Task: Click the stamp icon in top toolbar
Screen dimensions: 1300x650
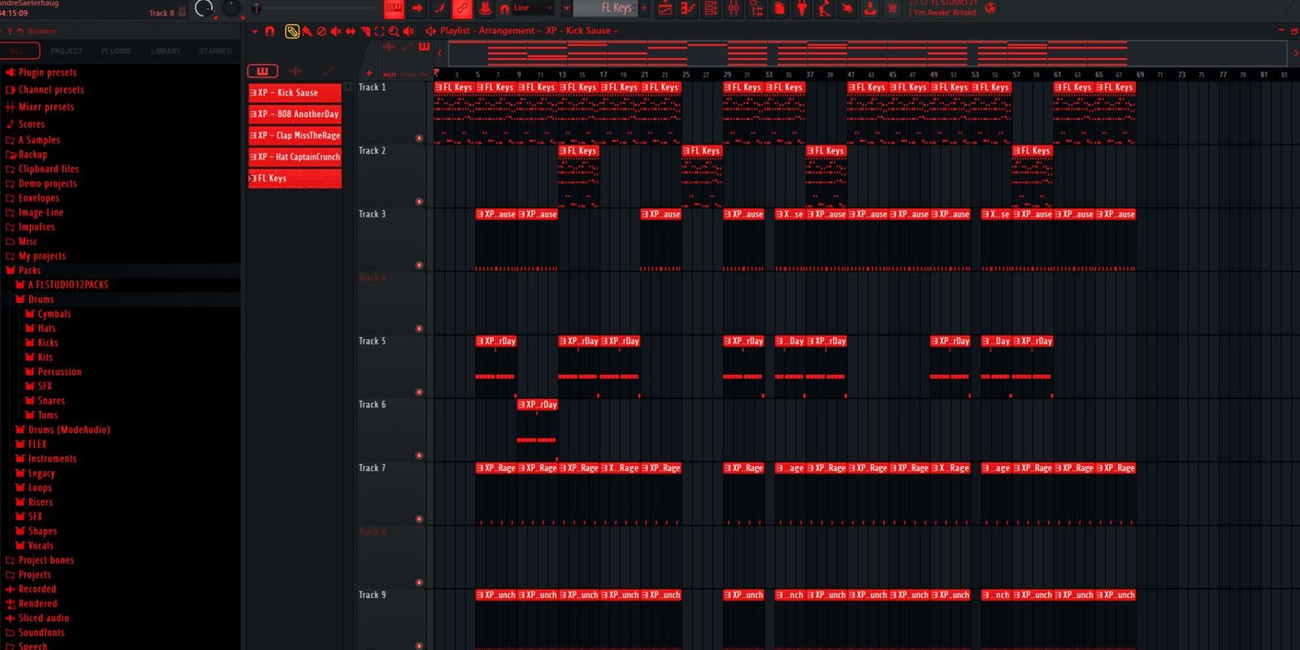Action: click(x=484, y=9)
